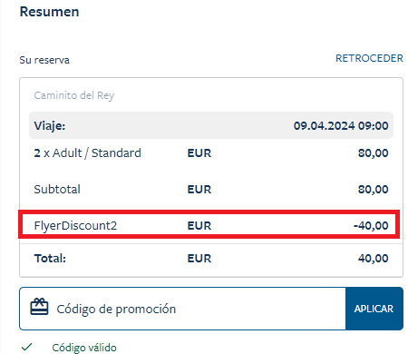
Task: Click the Adult ticket price 80,00
Action: [374, 153]
